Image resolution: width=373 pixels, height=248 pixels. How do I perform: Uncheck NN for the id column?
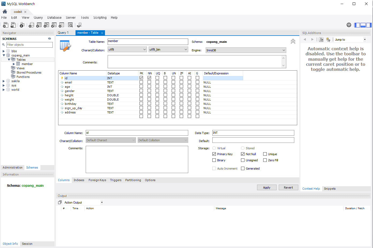pos(149,78)
